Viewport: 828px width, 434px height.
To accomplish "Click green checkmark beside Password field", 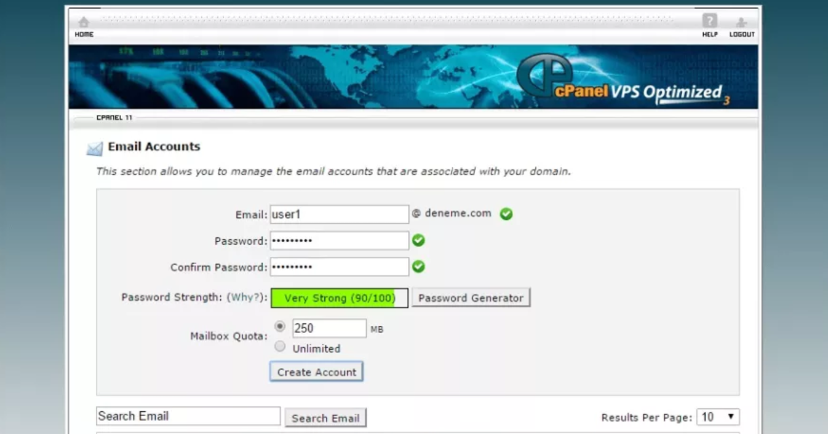I will [x=418, y=240].
